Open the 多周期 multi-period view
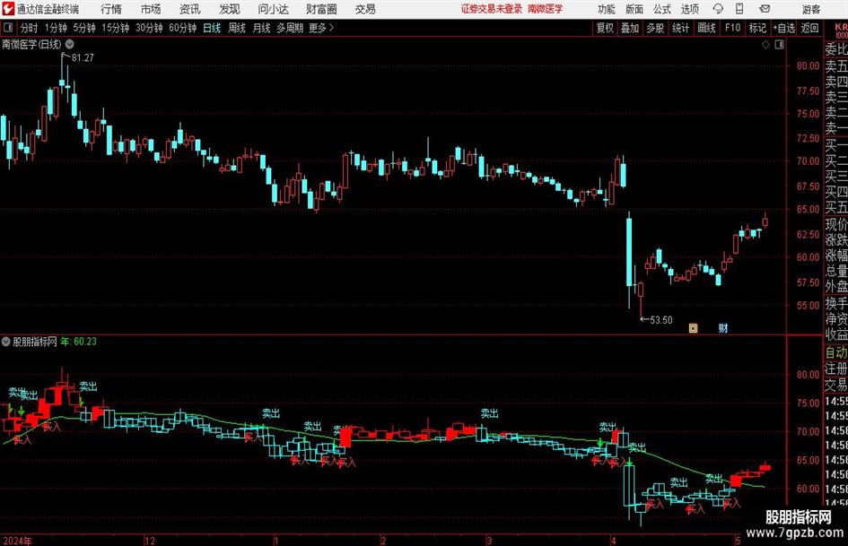Viewport: 848px width, 546px height. coord(290,28)
